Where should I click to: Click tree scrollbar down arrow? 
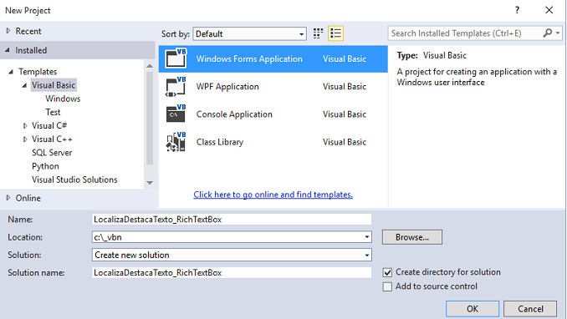pos(150,183)
